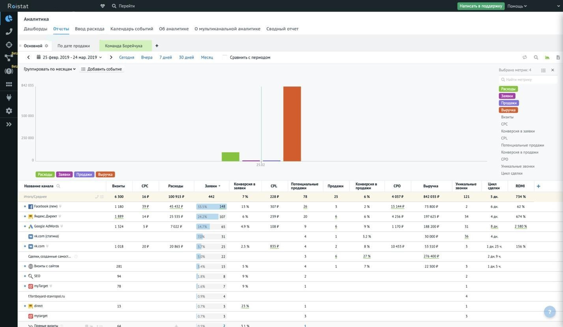Click the export document icon
The image size is (563, 327).
tap(558, 57)
